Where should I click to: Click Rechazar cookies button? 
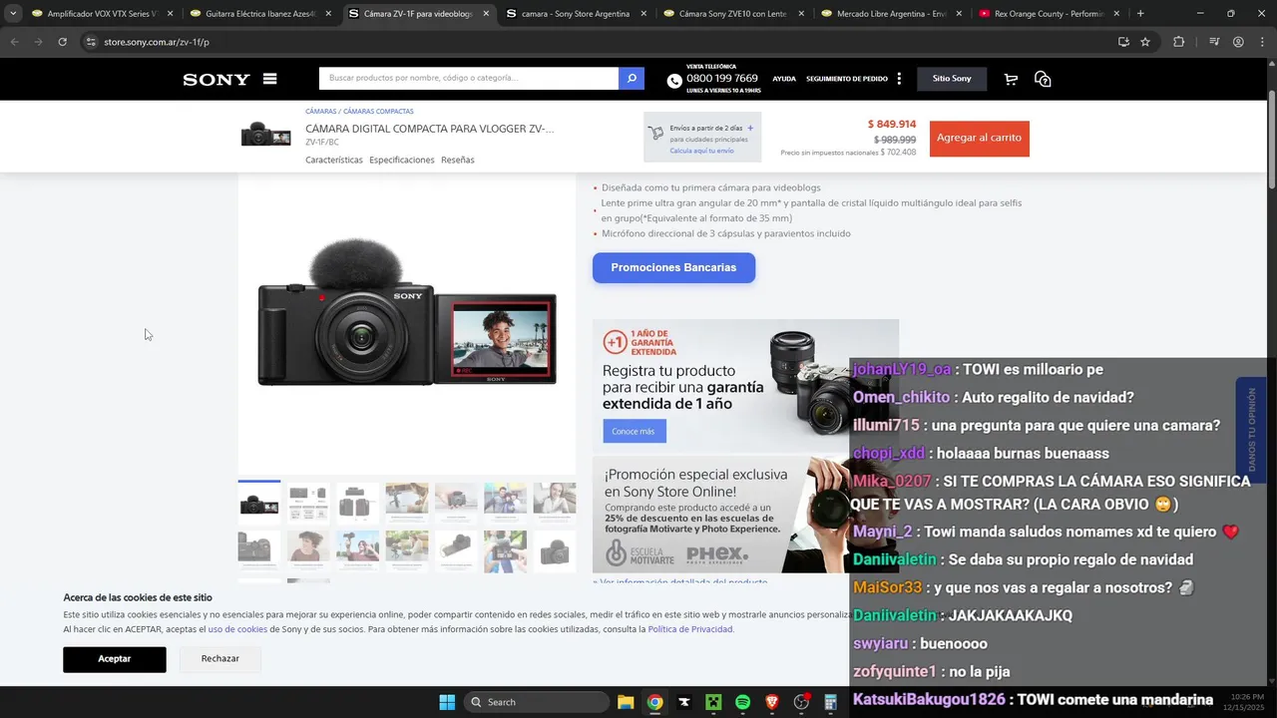(219, 659)
